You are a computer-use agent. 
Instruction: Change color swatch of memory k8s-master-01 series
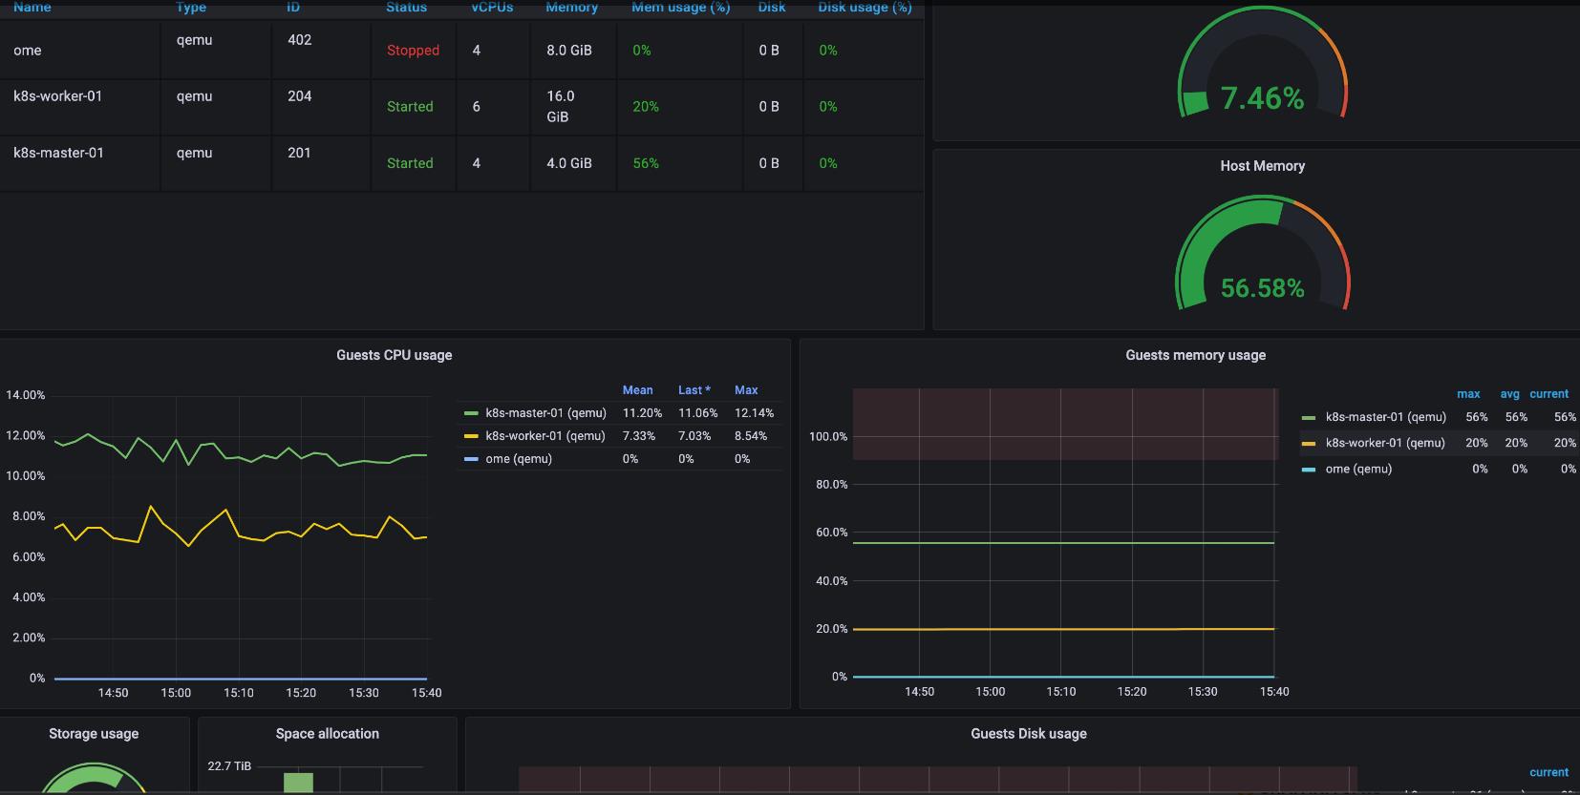1309,417
